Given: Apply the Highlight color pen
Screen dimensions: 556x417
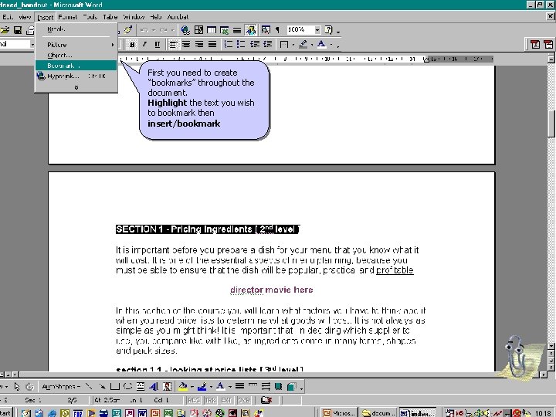Looking at the screenshot, I should (x=303, y=44).
